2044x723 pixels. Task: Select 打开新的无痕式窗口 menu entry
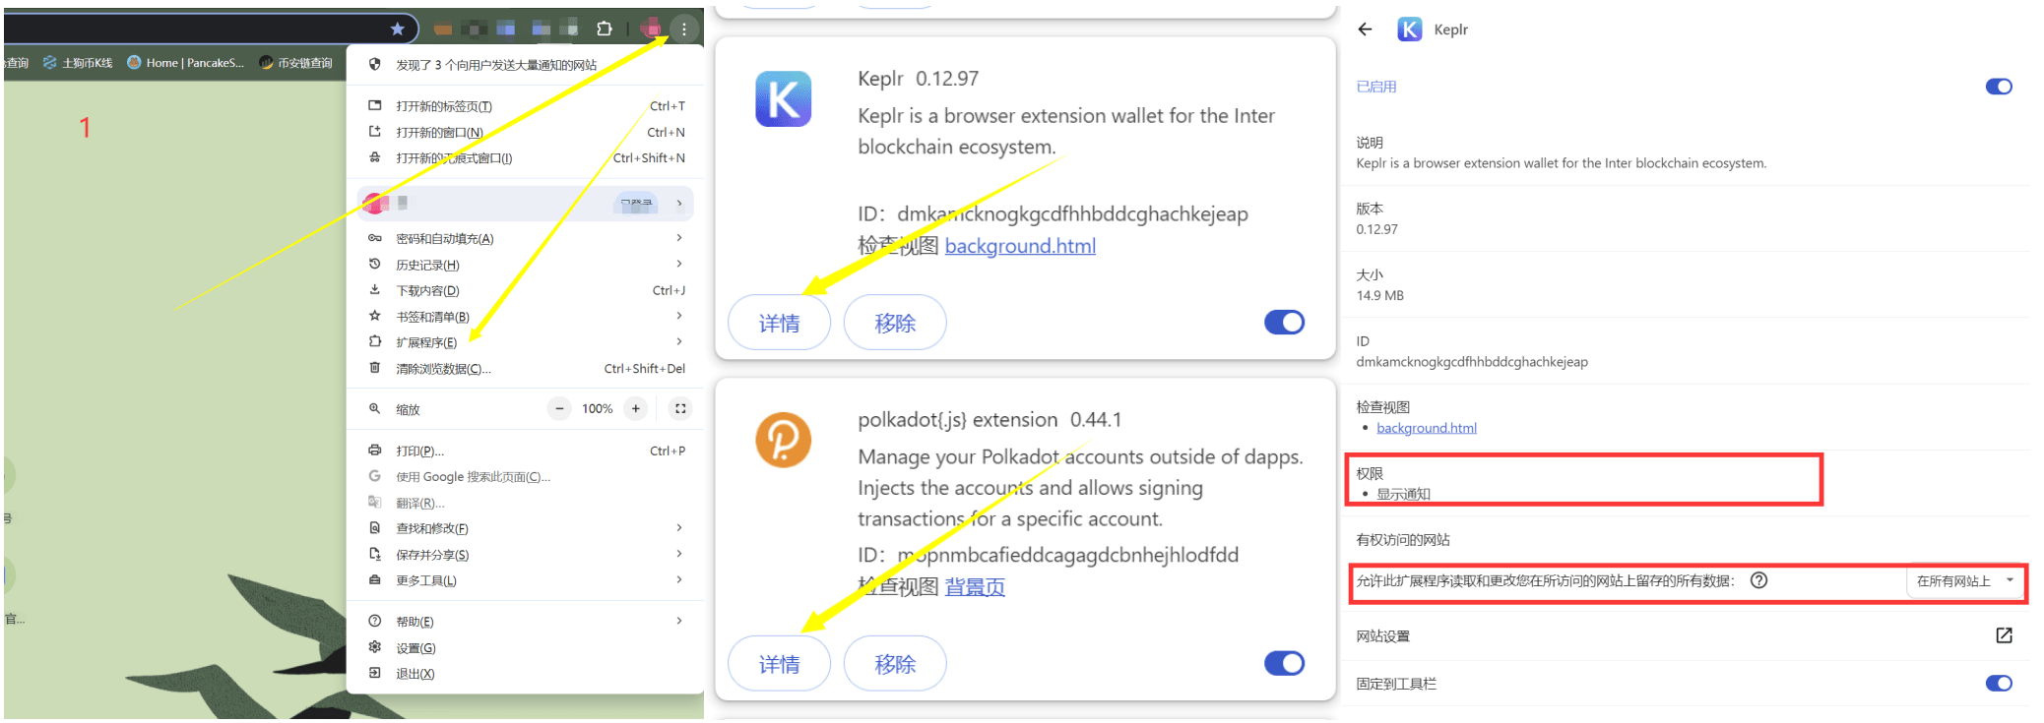526,157
